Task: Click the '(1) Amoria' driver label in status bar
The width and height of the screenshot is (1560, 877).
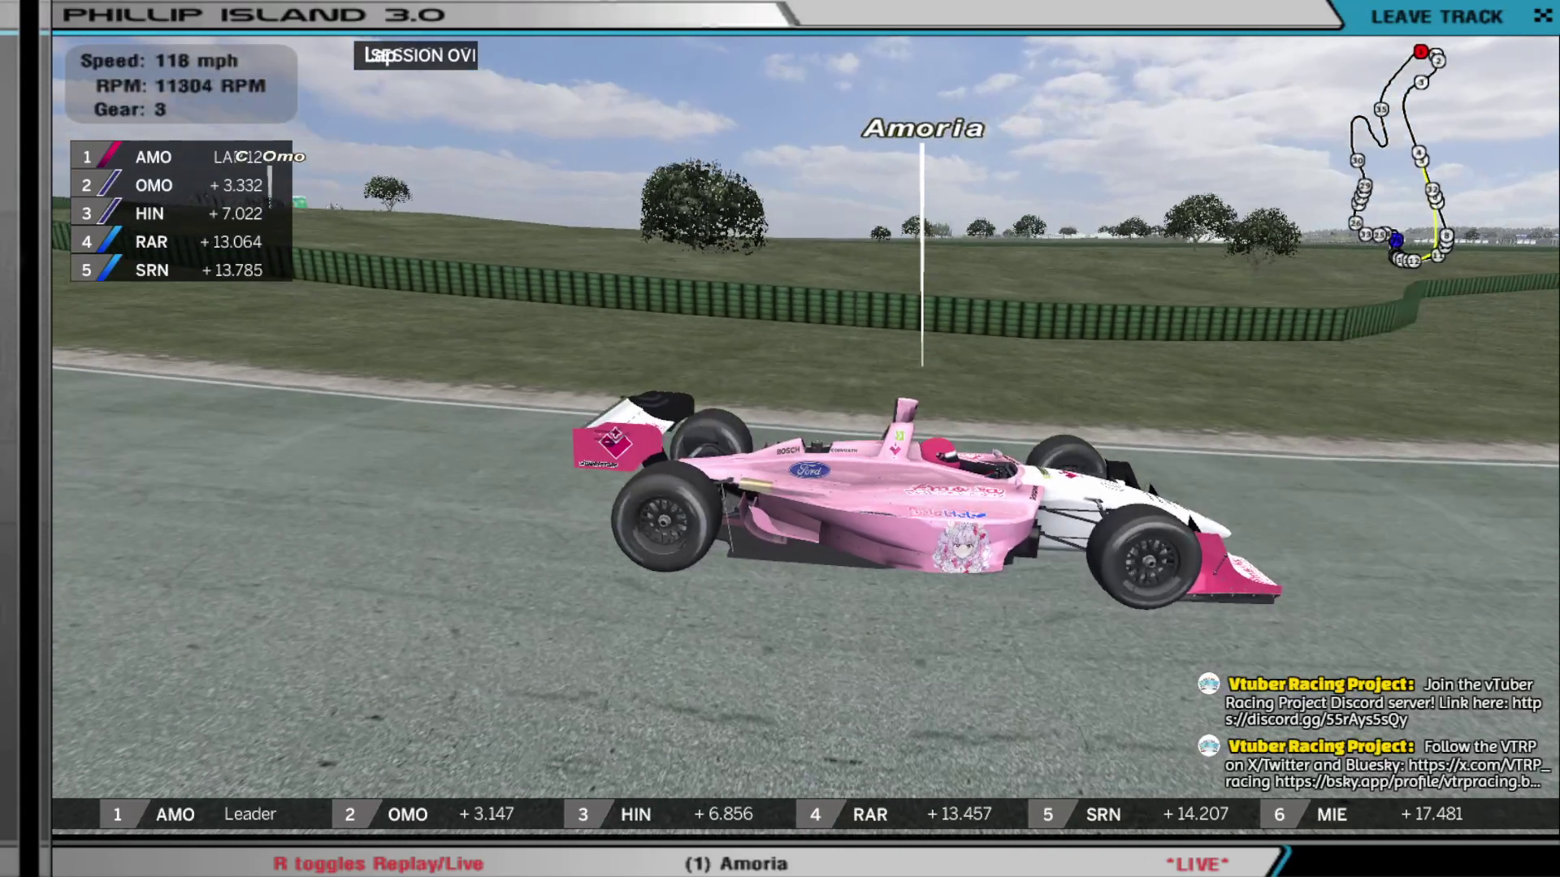Action: point(736,864)
